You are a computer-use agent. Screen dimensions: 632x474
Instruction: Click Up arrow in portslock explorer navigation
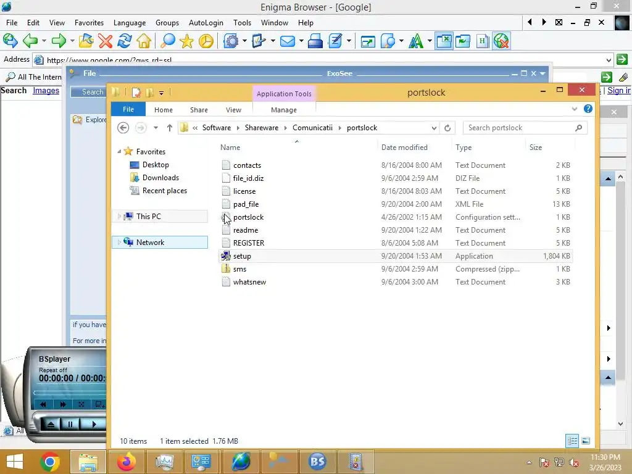170,128
